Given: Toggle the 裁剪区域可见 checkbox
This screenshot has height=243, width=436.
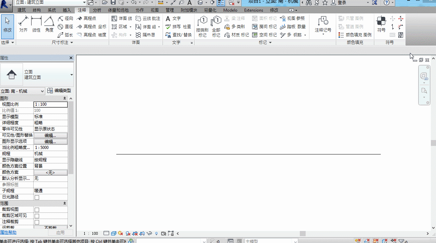Looking at the screenshot, I should coord(37,216).
